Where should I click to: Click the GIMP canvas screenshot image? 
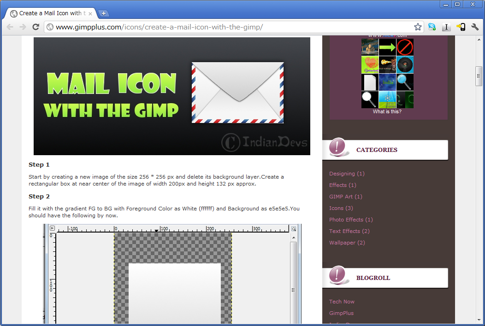[172, 274]
